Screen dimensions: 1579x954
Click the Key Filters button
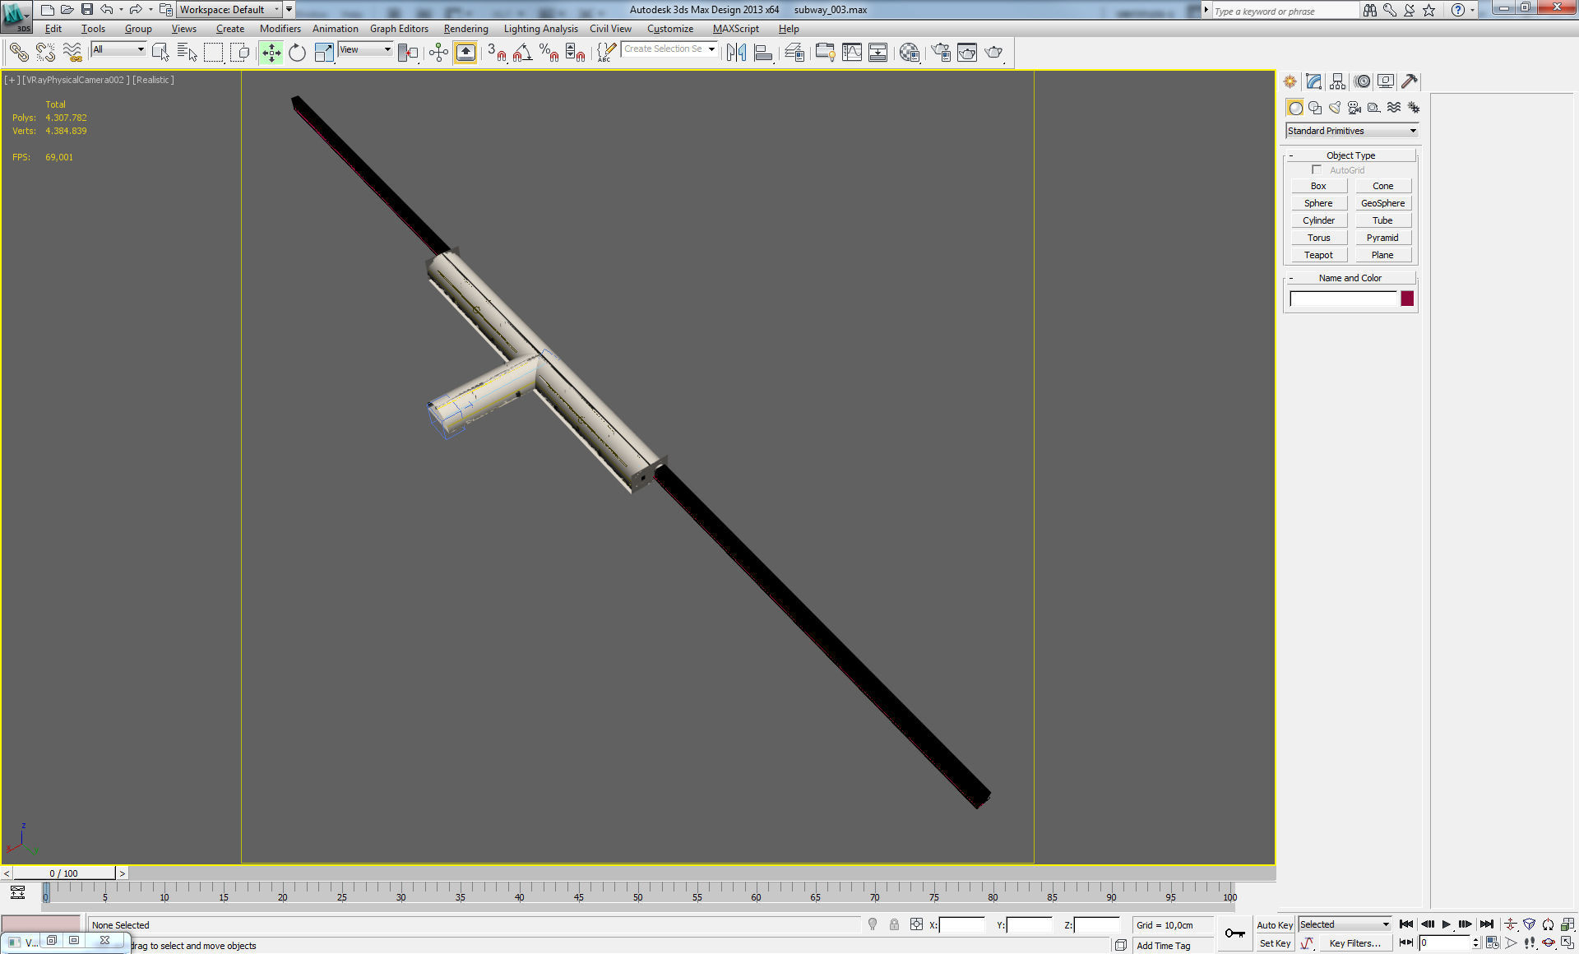point(1354,943)
